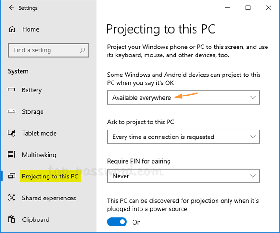Screen dimensions: 280x233
Task: Click the Shared experiences icon
Action: click(x=12, y=198)
